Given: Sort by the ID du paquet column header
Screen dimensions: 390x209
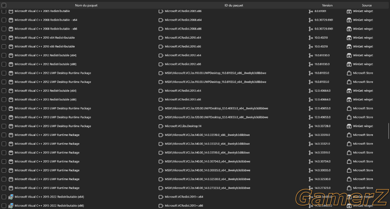Looking at the screenshot, I should [x=234, y=5].
